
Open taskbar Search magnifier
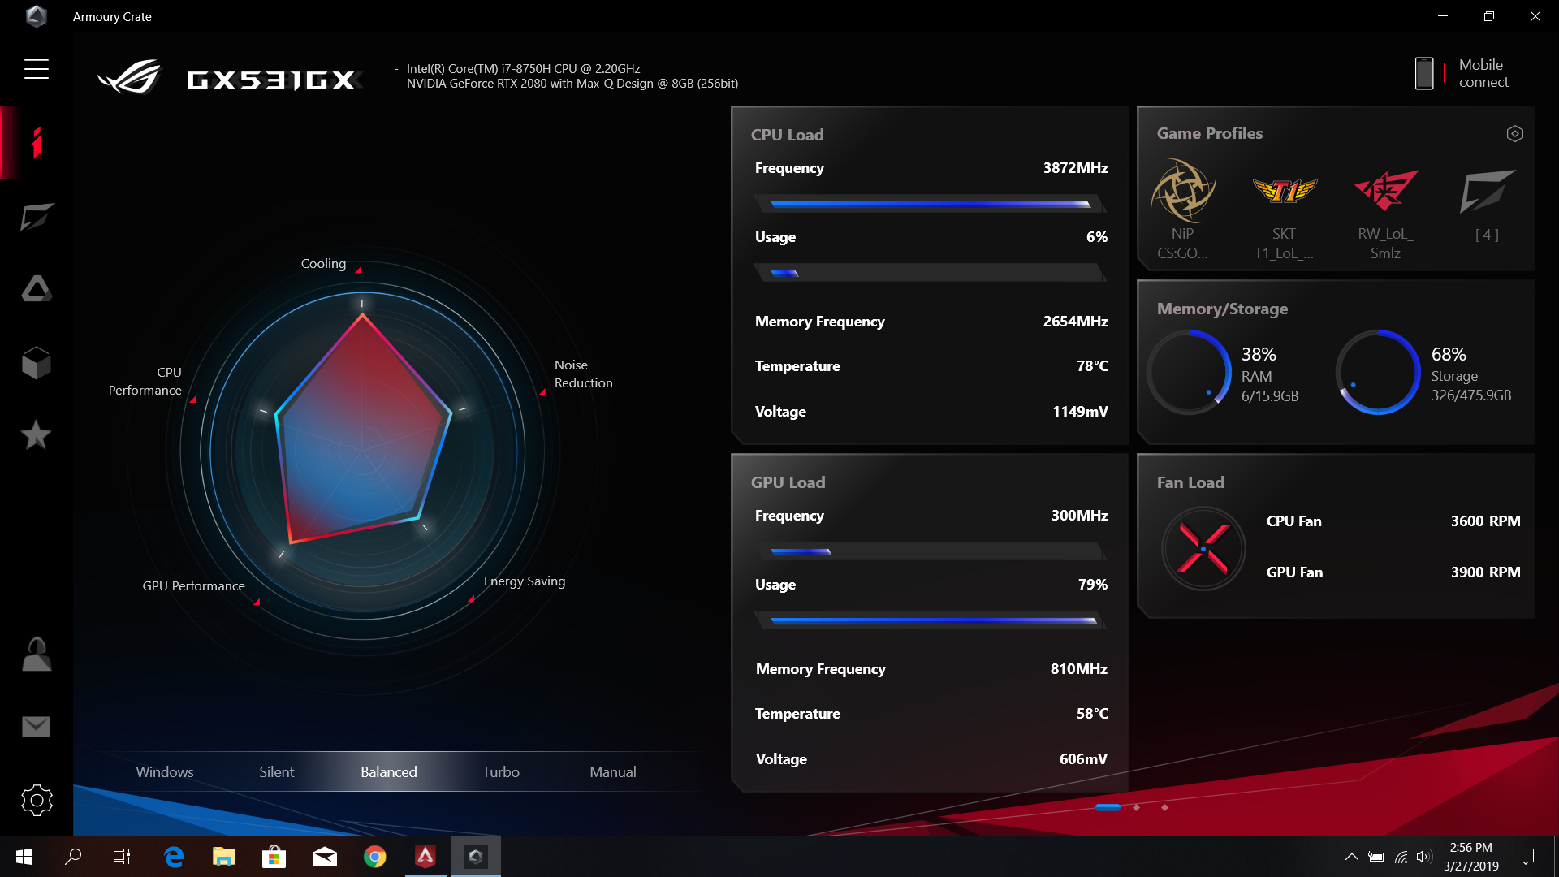pos(73,857)
